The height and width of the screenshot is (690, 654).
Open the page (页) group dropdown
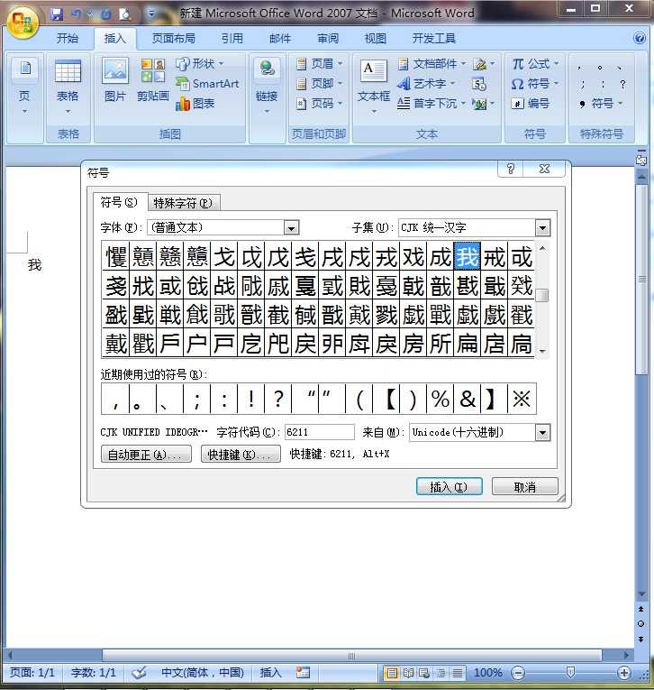(x=24, y=86)
